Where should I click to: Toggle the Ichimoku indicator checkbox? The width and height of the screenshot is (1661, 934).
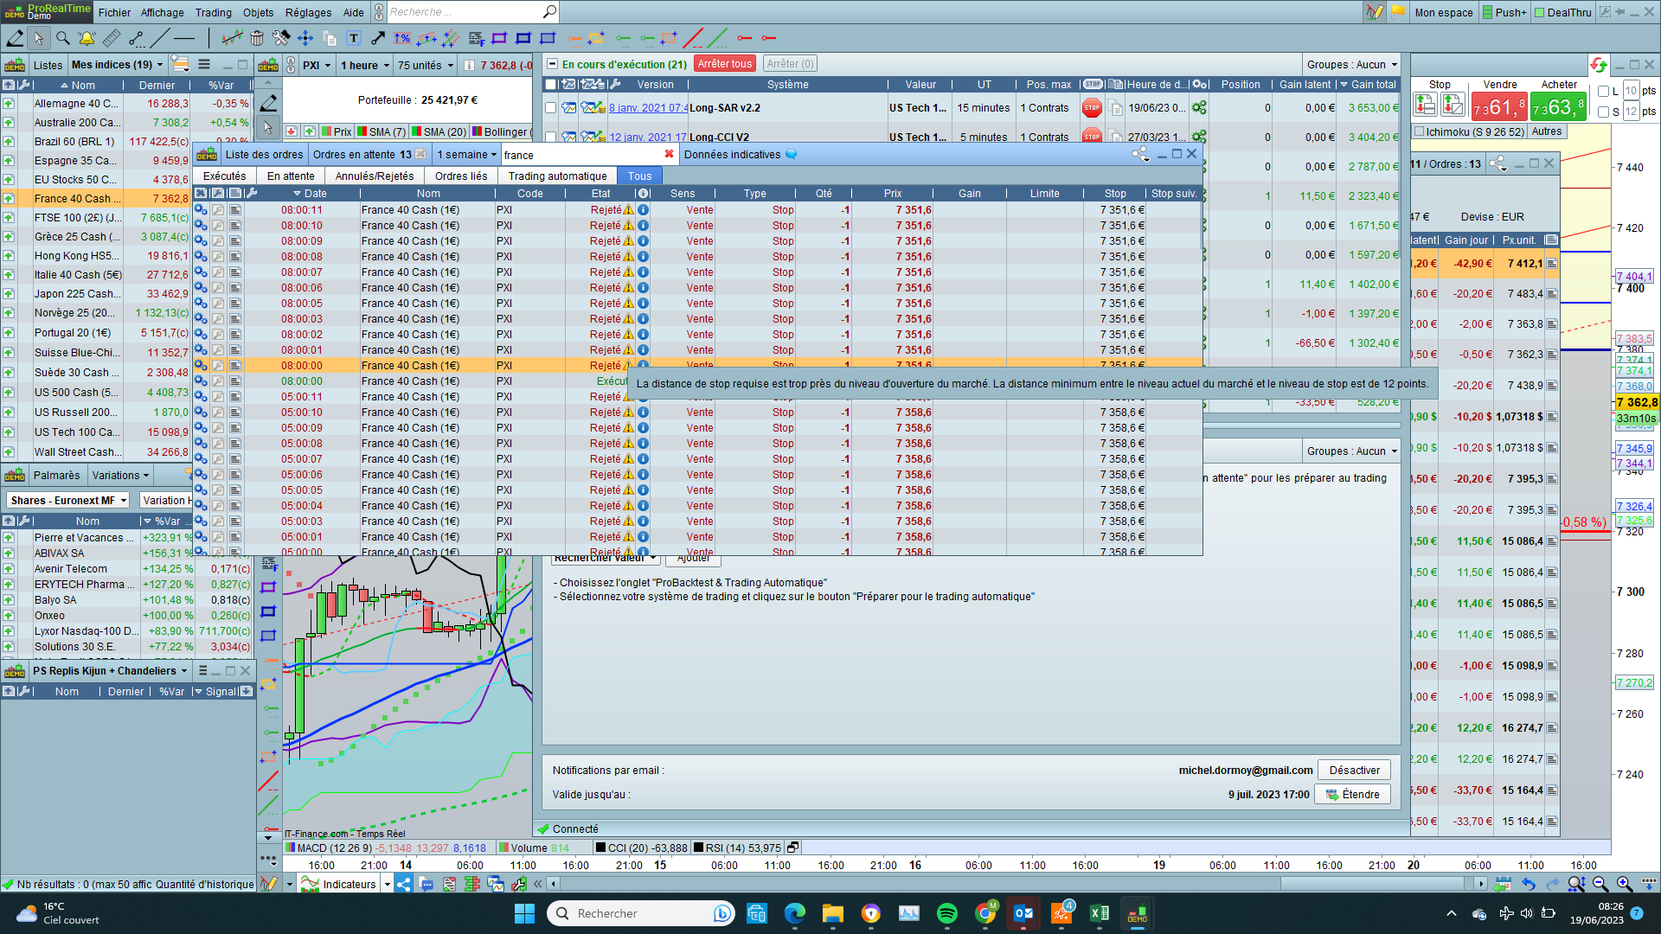(1419, 131)
